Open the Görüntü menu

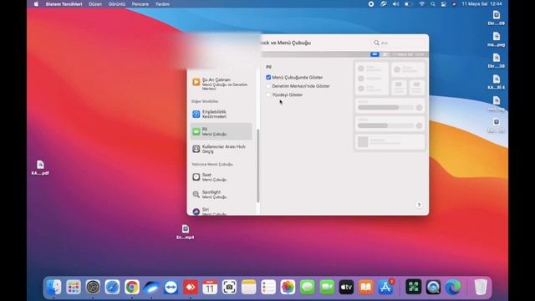pyautogui.click(x=117, y=4)
